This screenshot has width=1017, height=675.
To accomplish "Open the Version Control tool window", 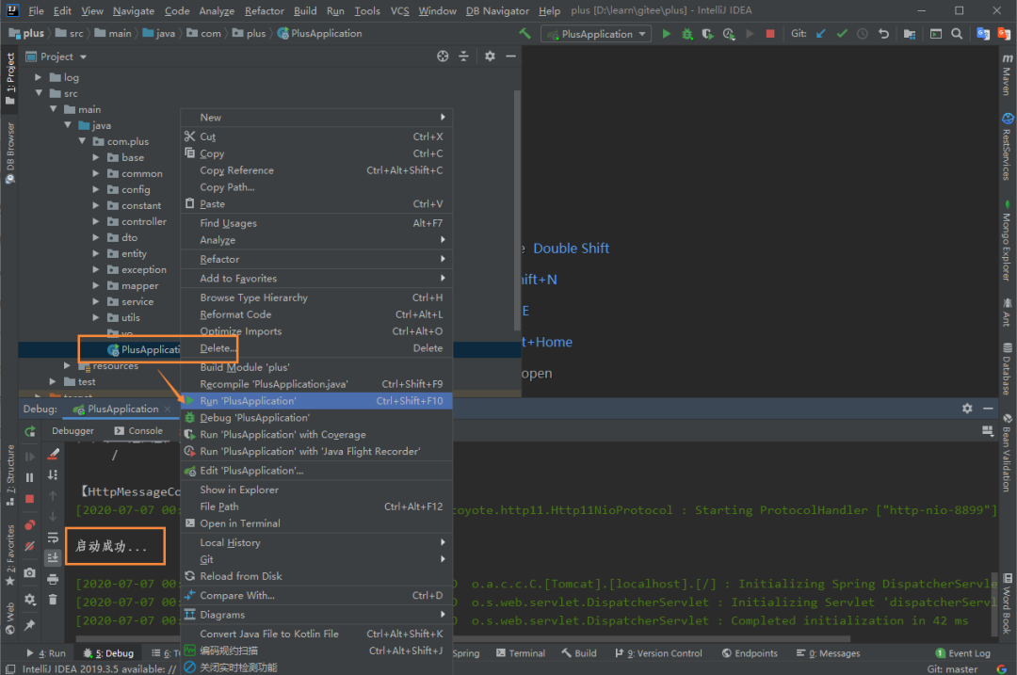I will point(658,653).
